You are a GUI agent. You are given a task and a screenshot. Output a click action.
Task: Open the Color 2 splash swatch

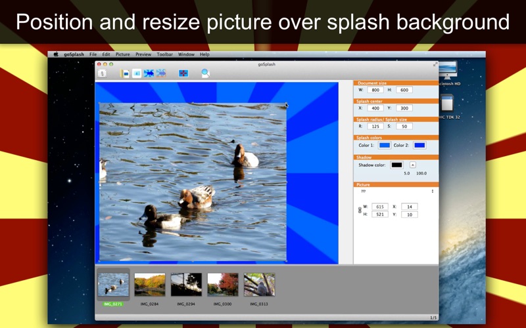(x=419, y=145)
